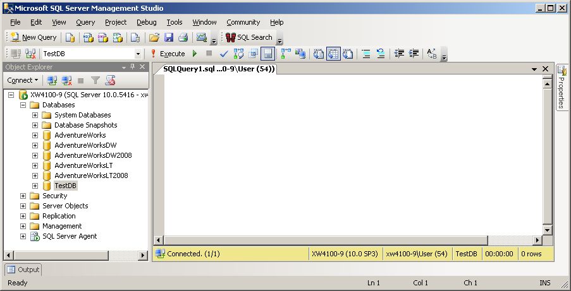
Task: Expand the TestDB database node
Action: (35, 186)
